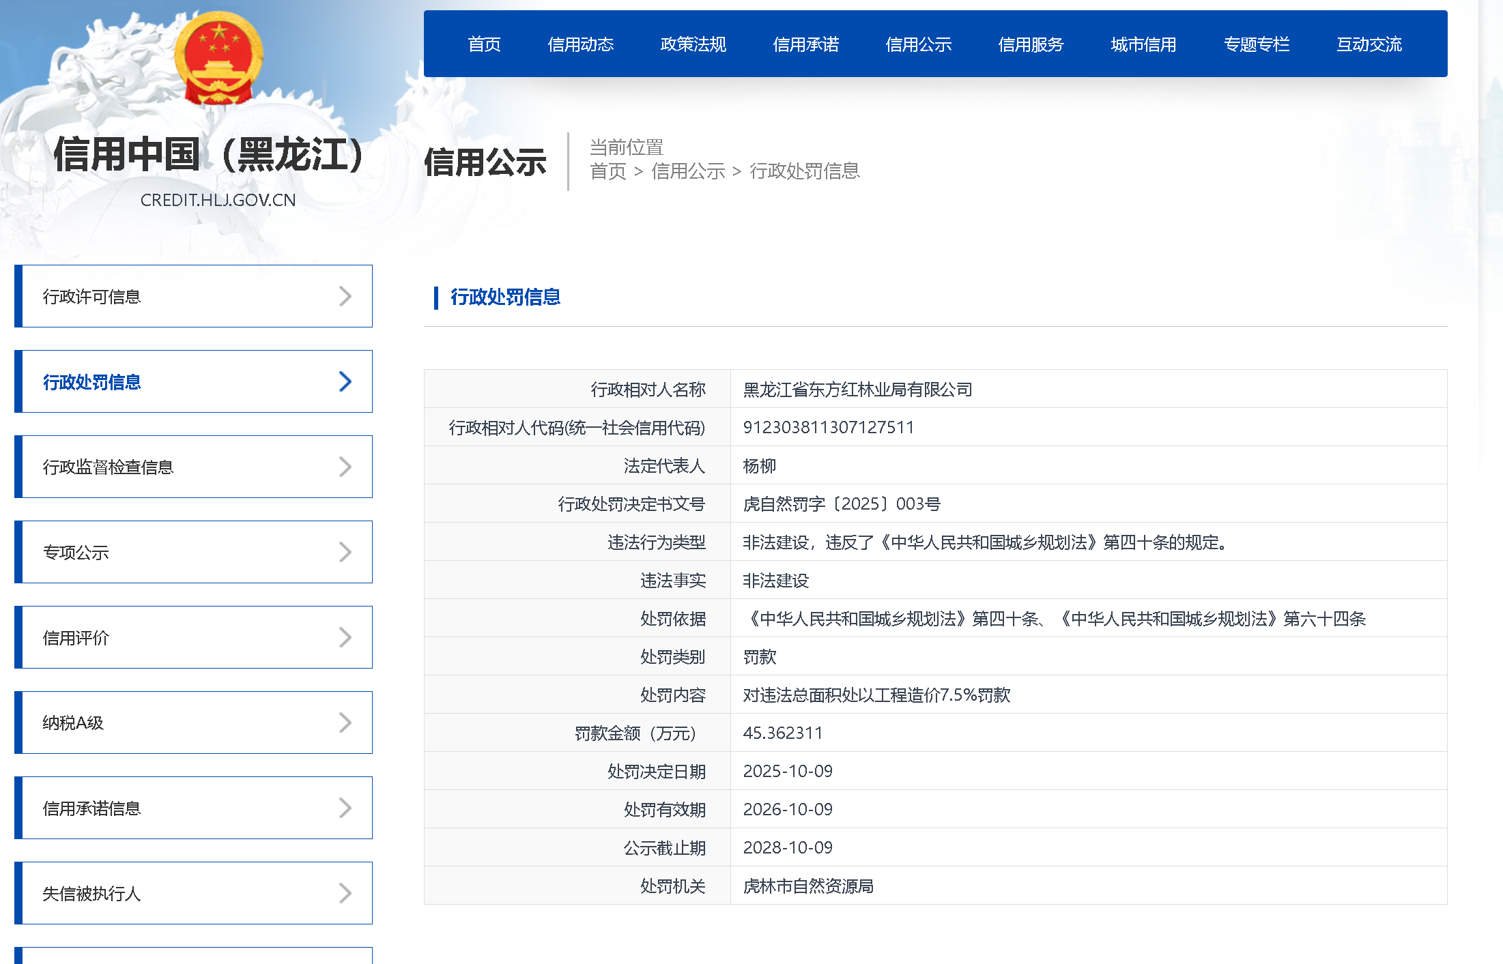This screenshot has height=964, width=1503.
Task: Select 专项公示 sidebar entry
Action: point(76,553)
